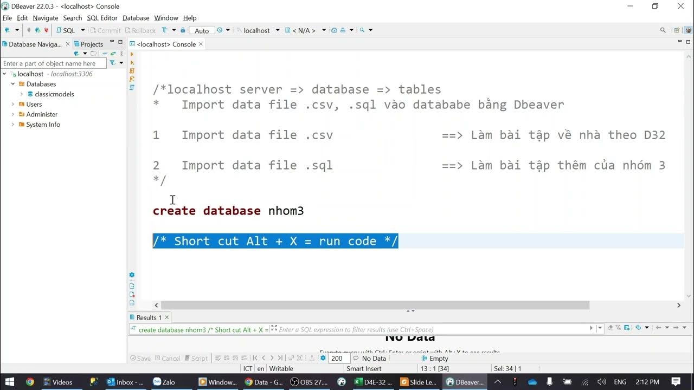This screenshot has width=694, height=390.
Task: Click the Windows Start button
Action: pos(10,382)
